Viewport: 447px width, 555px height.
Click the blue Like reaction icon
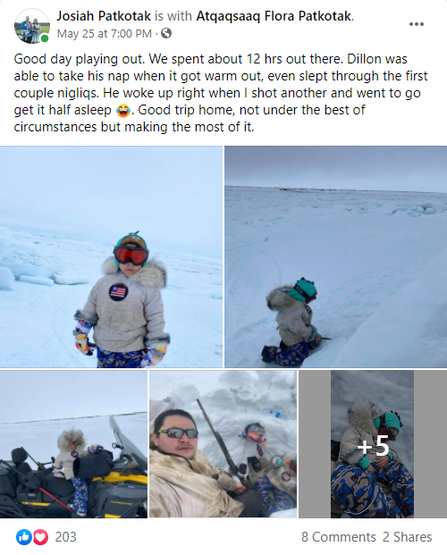click(24, 537)
